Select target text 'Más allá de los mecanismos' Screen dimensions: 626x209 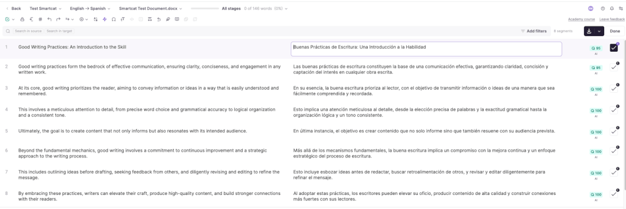point(324,151)
